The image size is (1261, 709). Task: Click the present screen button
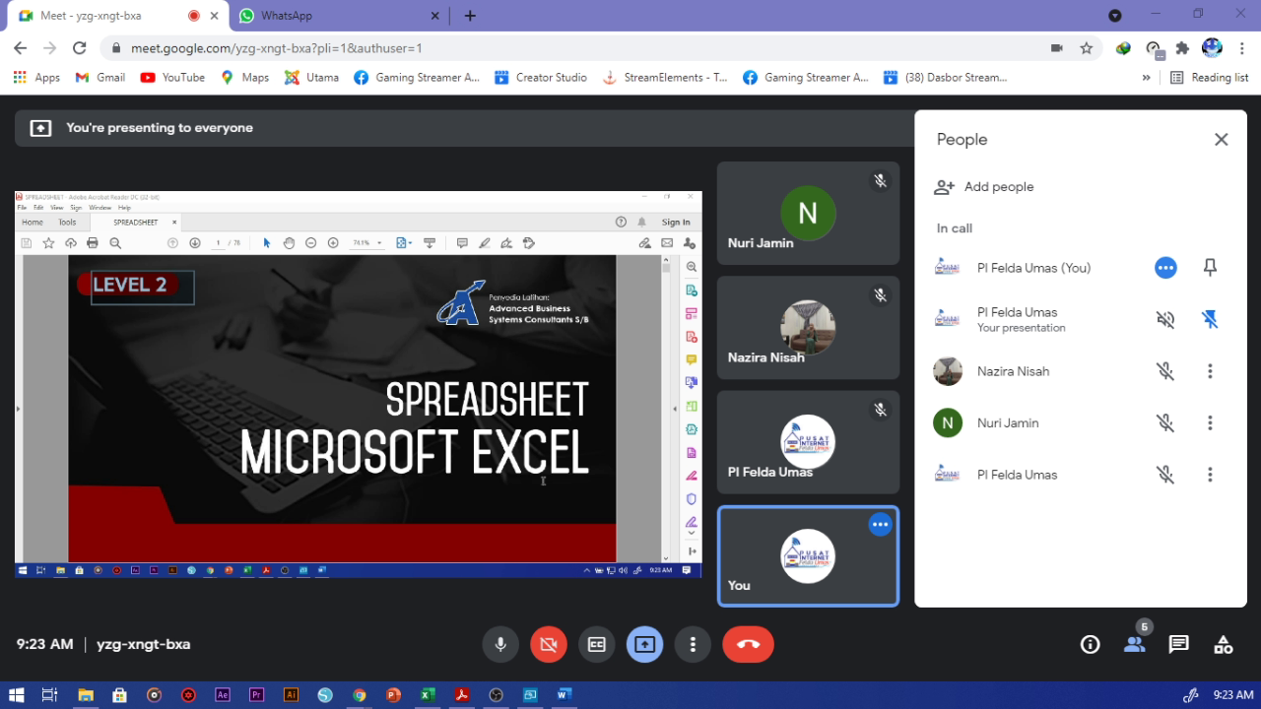[x=644, y=644]
